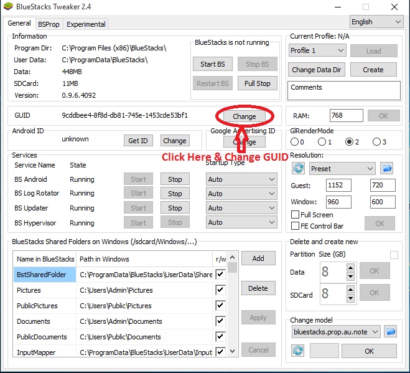Click the Path in Windows column header
Screen dimensions: 410x373
[144, 259]
